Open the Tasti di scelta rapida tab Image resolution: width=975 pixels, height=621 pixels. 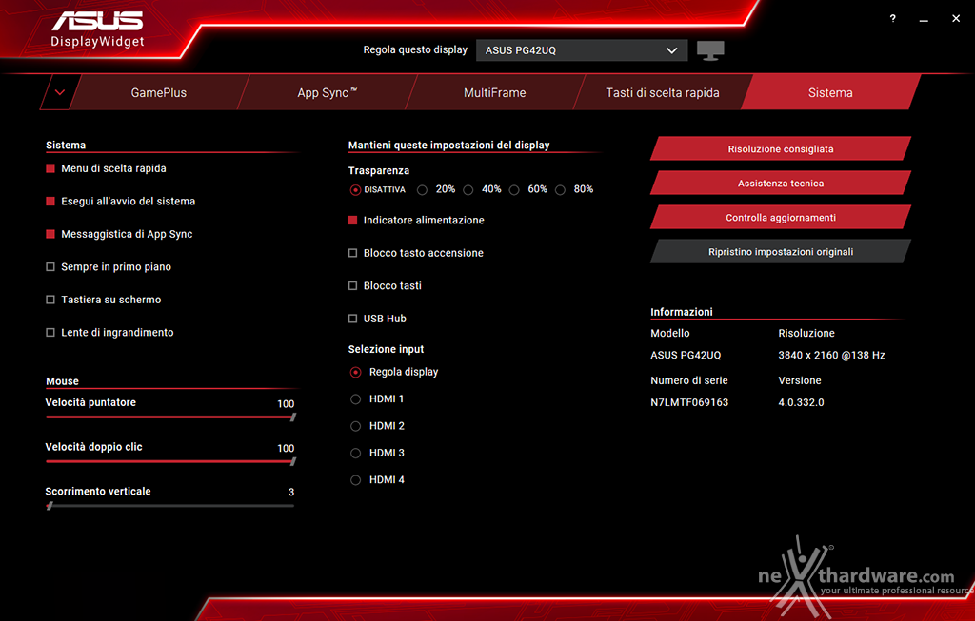click(663, 92)
